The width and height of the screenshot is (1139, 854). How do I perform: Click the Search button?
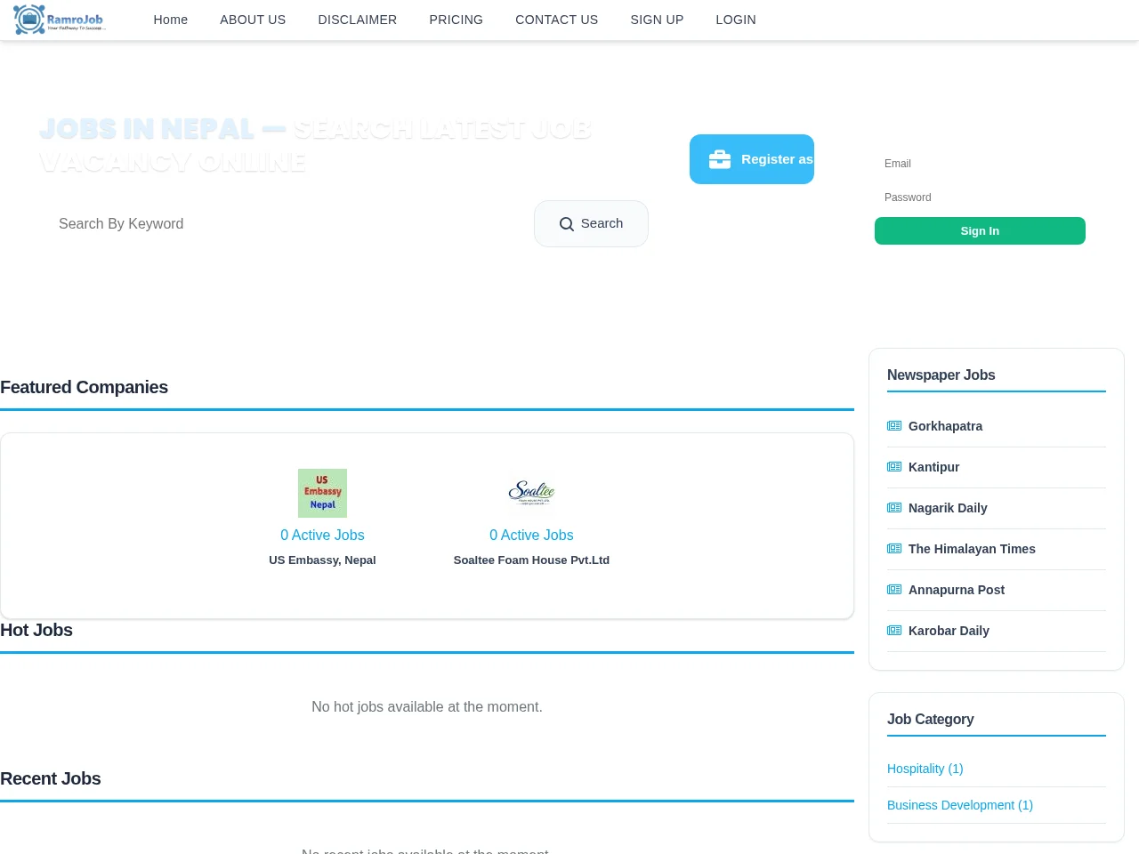591,223
